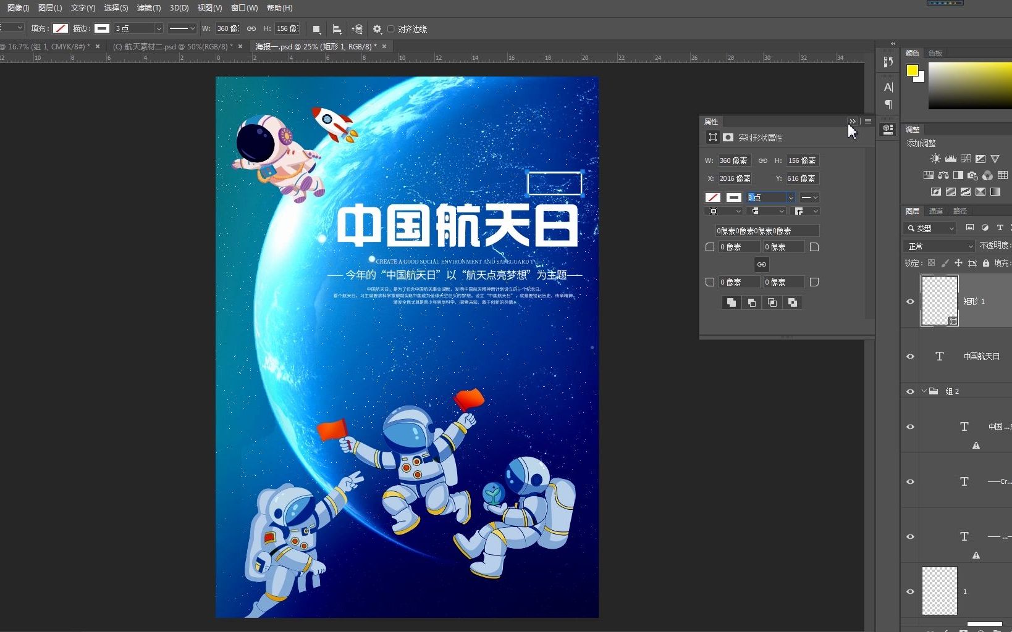1012x632 pixels.
Task: Click the brightness/contrast adjustment icon
Action: [935, 159]
